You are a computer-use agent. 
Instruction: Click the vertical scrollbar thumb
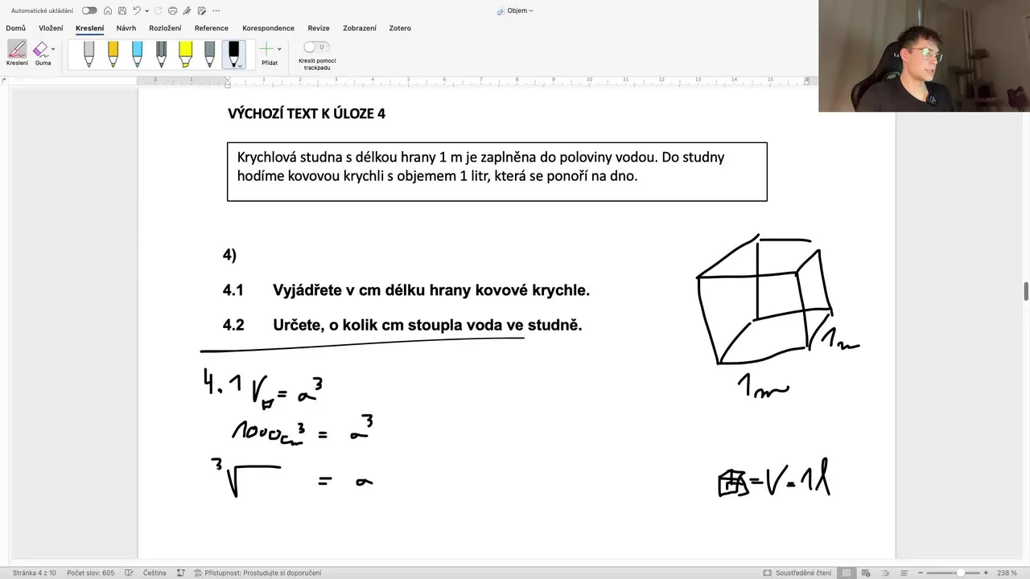[x=1026, y=291]
